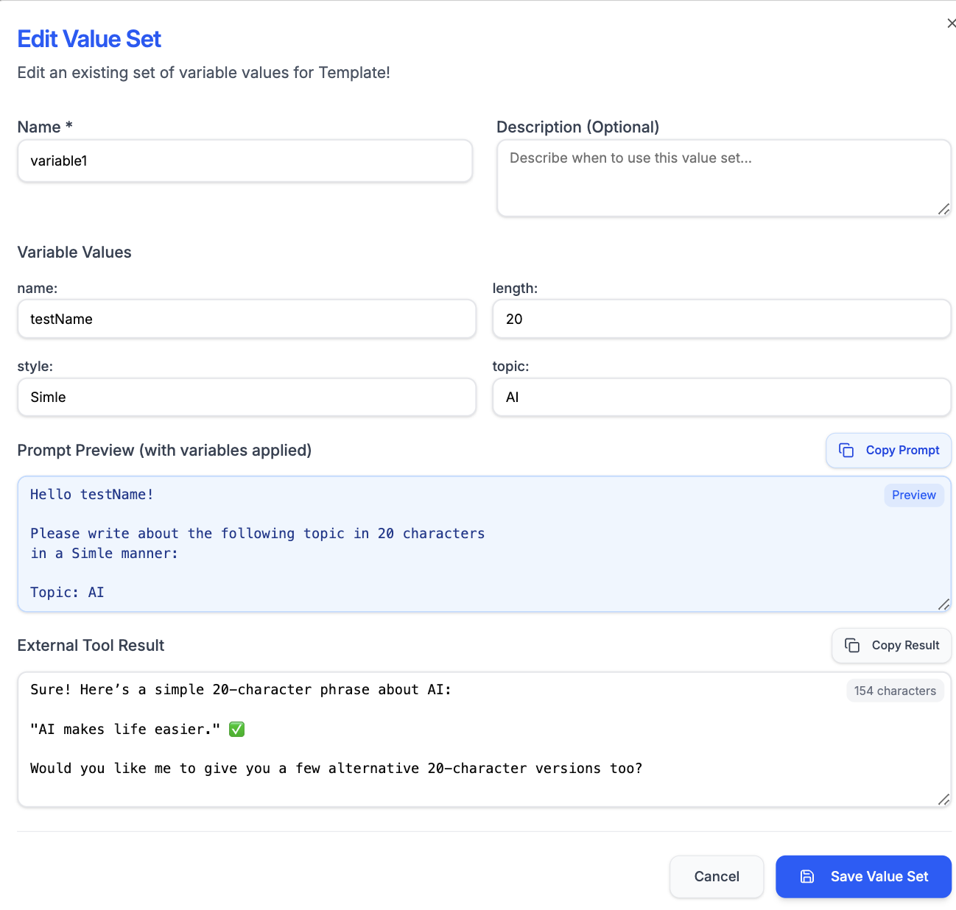The image size is (956, 910).
Task: Click the Copy Result button label
Action: click(905, 646)
